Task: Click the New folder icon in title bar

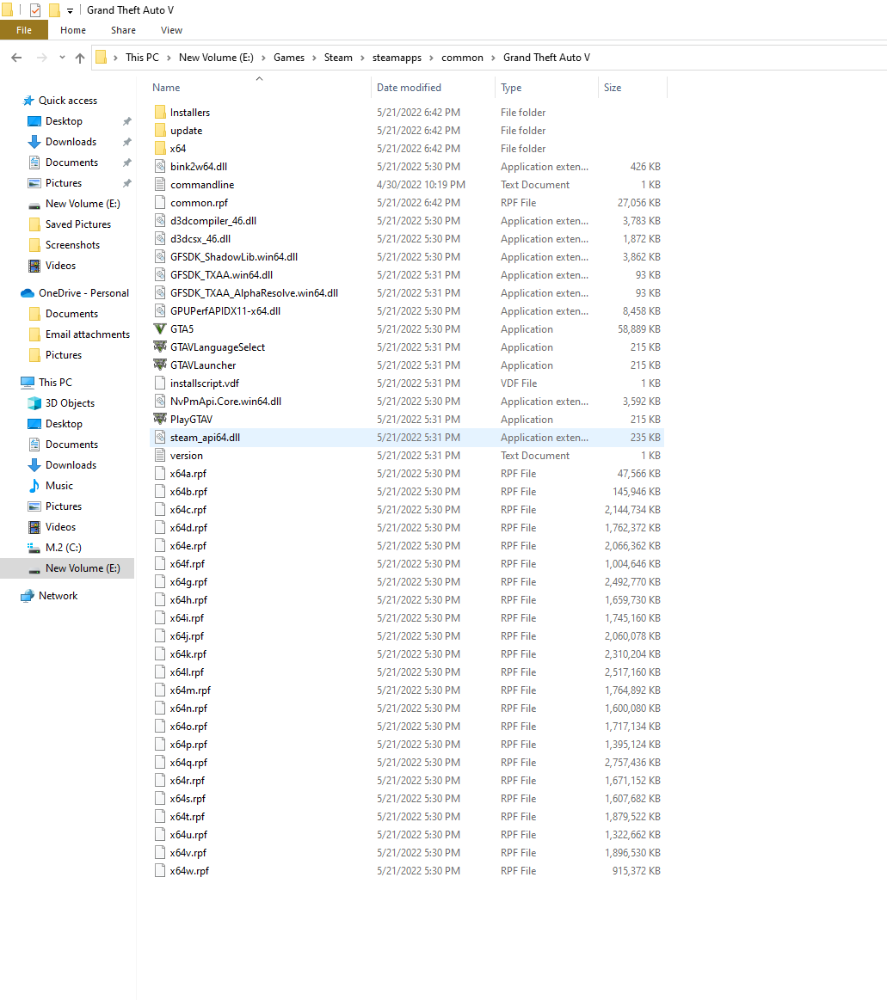Action: point(55,10)
